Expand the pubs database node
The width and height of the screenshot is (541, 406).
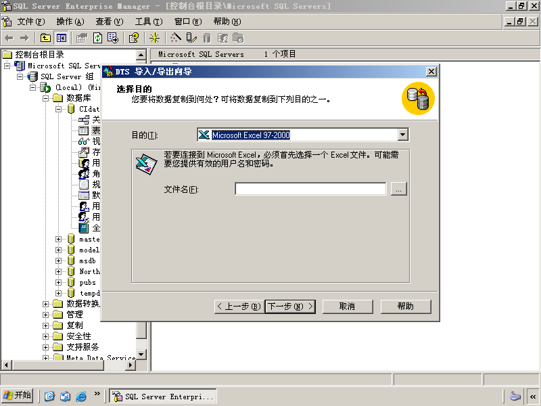click(59, 282)
